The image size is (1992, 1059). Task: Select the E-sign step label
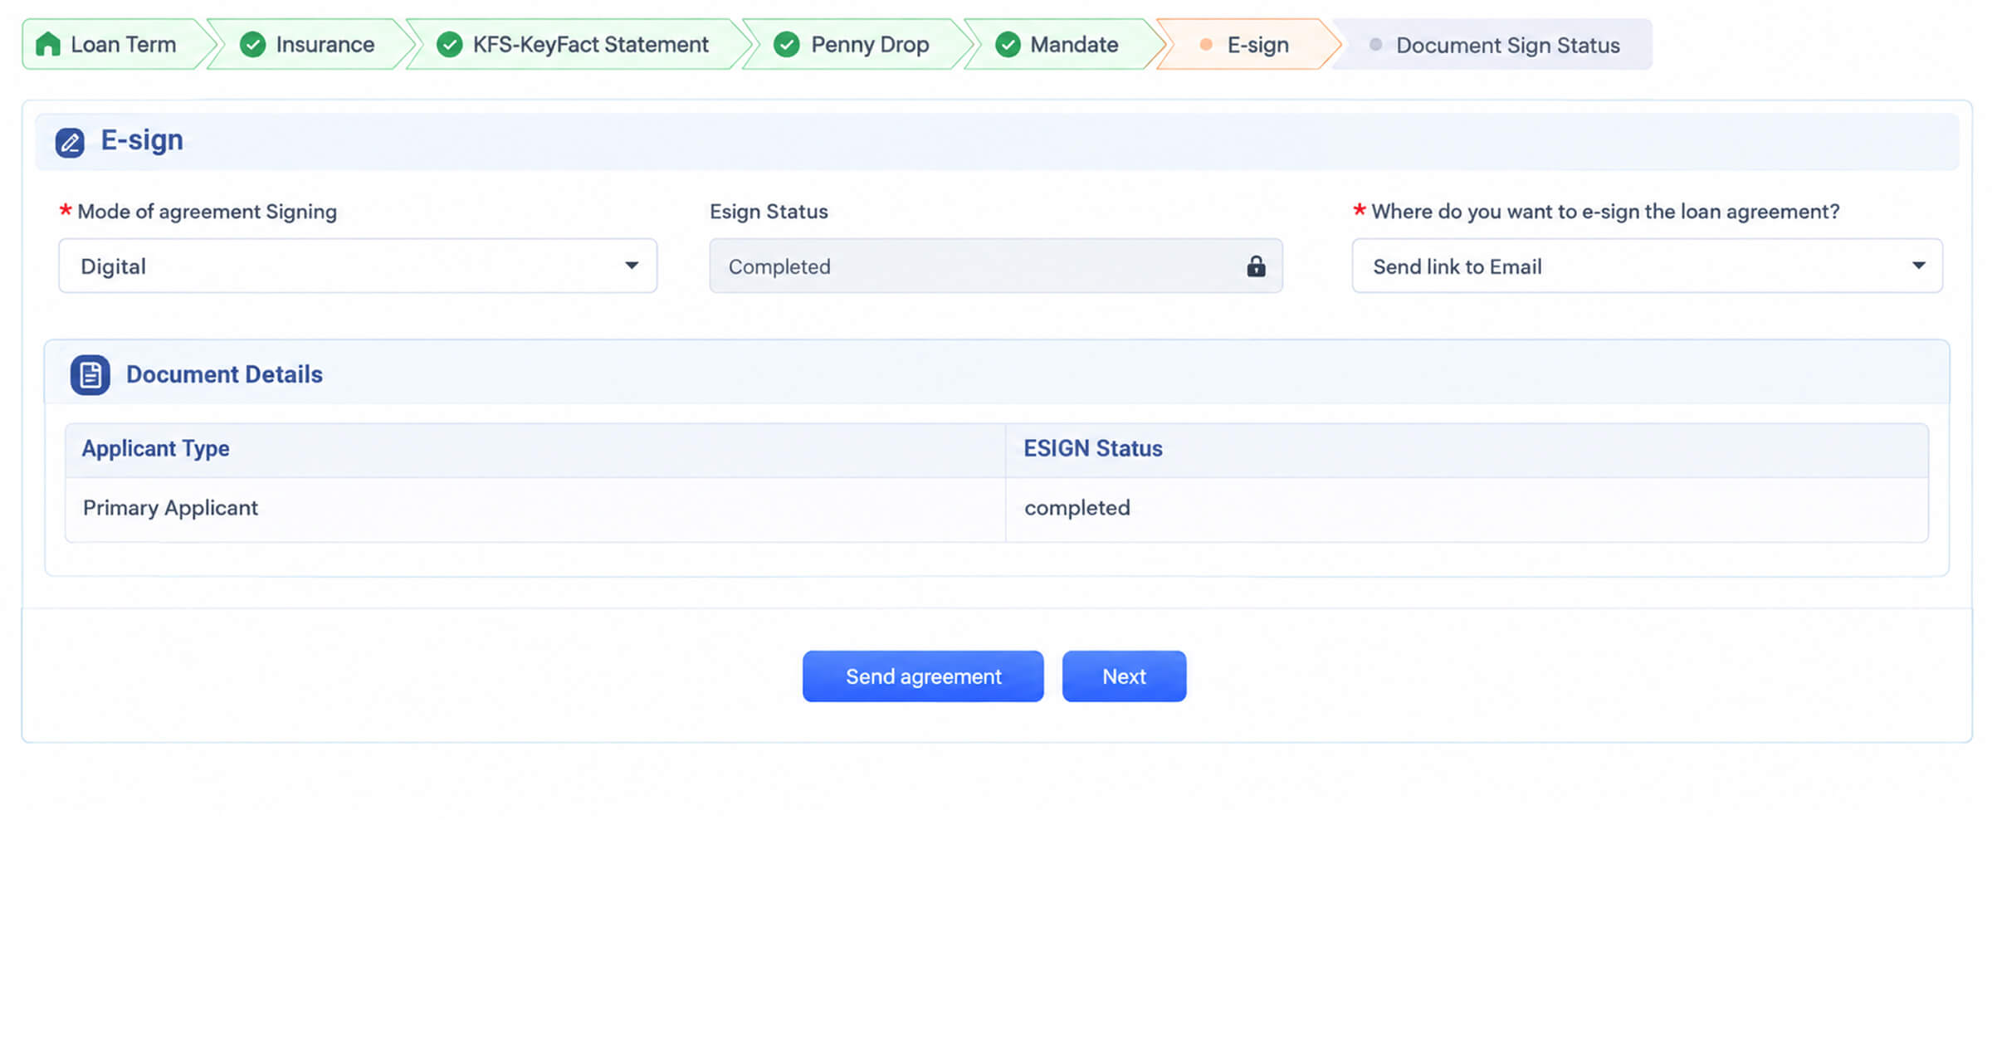[x=1258, y=45]
